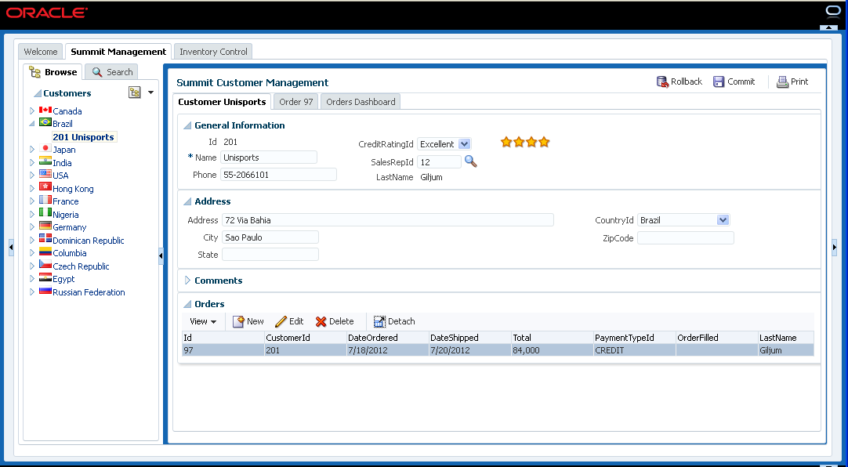Click the Delete red X icon

[321, 321]
